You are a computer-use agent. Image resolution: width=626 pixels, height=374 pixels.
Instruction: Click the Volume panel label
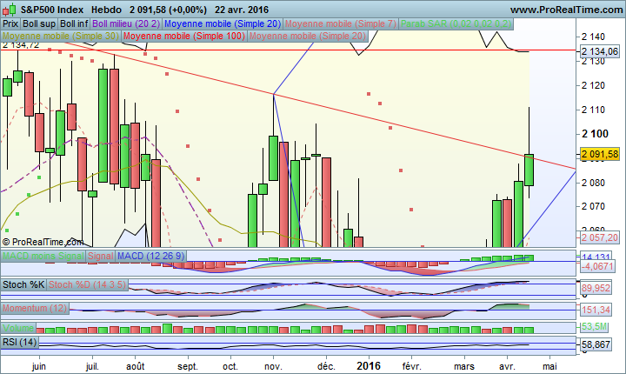click(18, 328)
